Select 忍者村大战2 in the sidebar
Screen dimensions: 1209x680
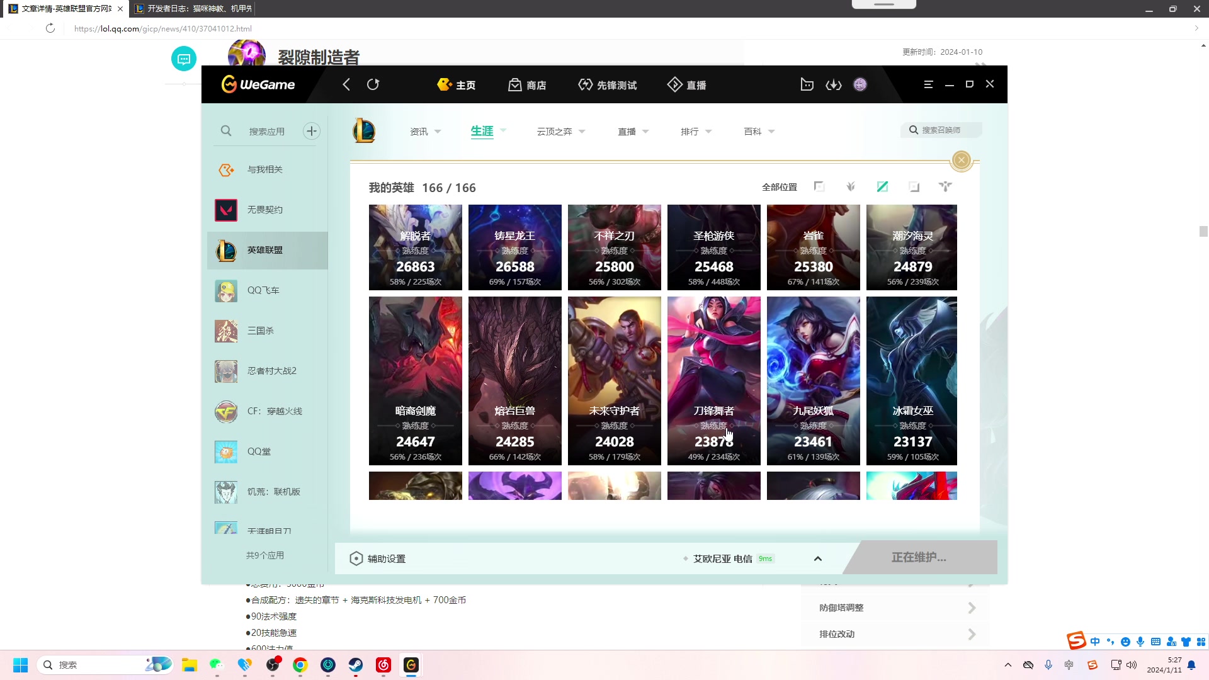click(x=268, y=371)
